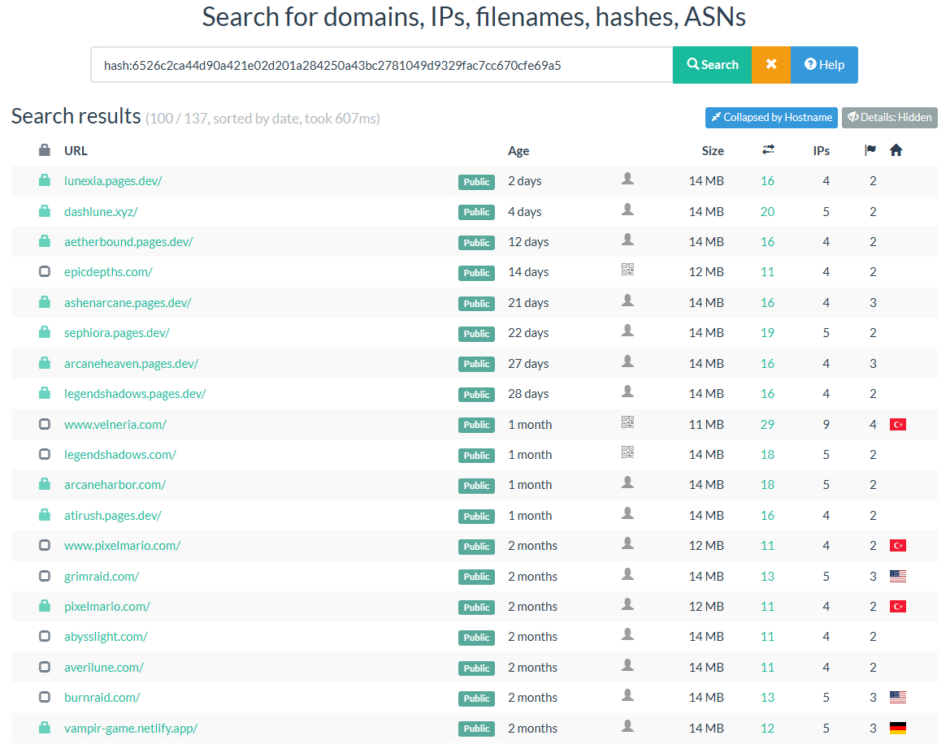Click the orange clear search X button
The height and width of the screenshot is (744, 950).
coord(771,65)
